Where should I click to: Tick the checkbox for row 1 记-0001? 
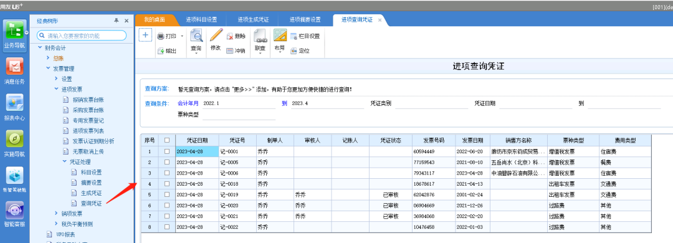(166, 151)
